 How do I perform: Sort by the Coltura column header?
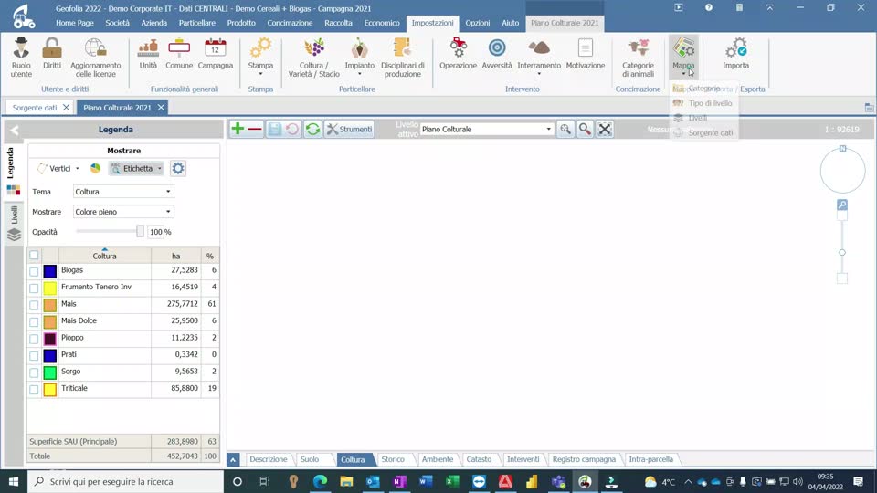pos(104,256)
